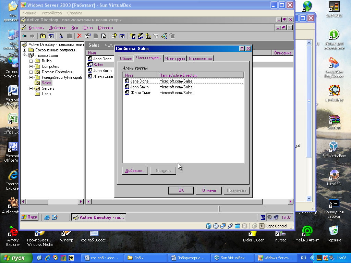Select Женя Смит in members list

[x=183, y=92]
